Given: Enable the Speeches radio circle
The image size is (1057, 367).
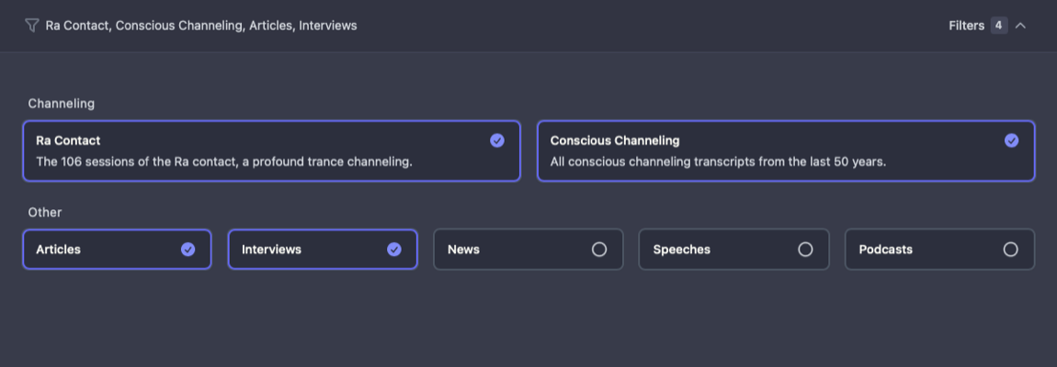Looking at the screenshot, I should 805,249.
